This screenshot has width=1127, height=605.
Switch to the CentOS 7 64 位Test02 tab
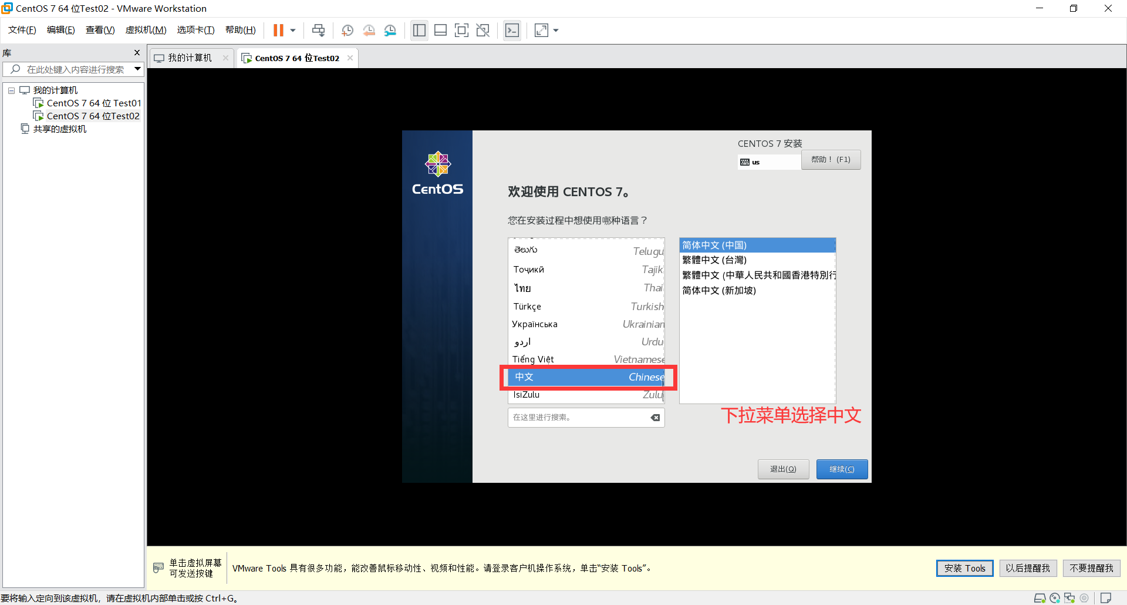click(297, 58)
